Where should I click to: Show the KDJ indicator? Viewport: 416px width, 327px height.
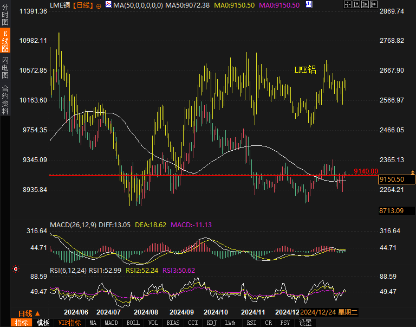tap(211, 323)
